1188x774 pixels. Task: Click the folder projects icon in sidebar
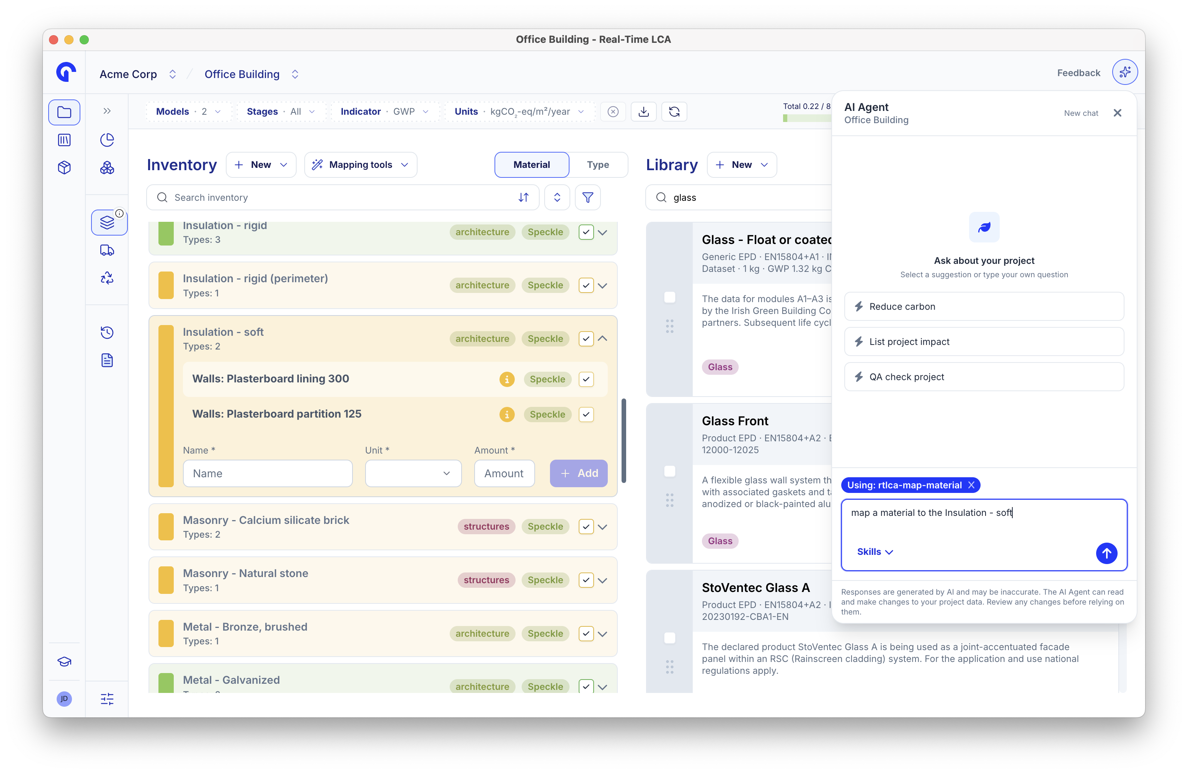click(x=64, y=112)
